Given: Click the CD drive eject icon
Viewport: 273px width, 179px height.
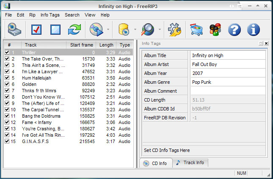Looking at the screenshot, I should click(x=14, y=30).
